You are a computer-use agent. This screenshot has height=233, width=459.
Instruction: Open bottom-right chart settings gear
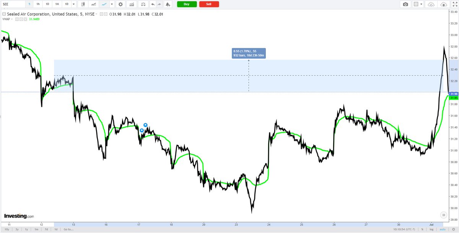click(454, 230)
